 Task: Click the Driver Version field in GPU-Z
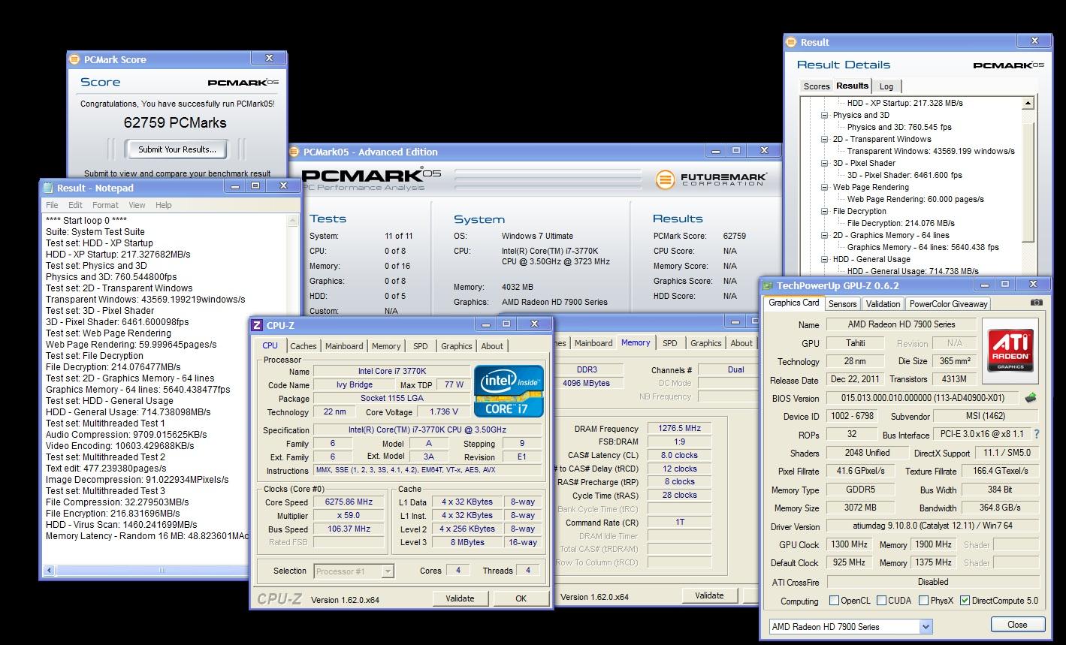[932, 526]
